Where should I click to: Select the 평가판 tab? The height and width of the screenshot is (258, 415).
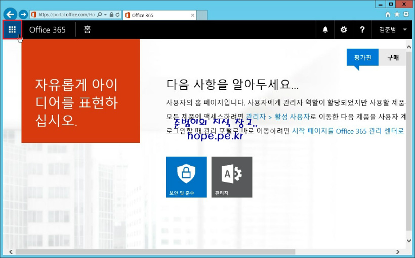point(362,57)
